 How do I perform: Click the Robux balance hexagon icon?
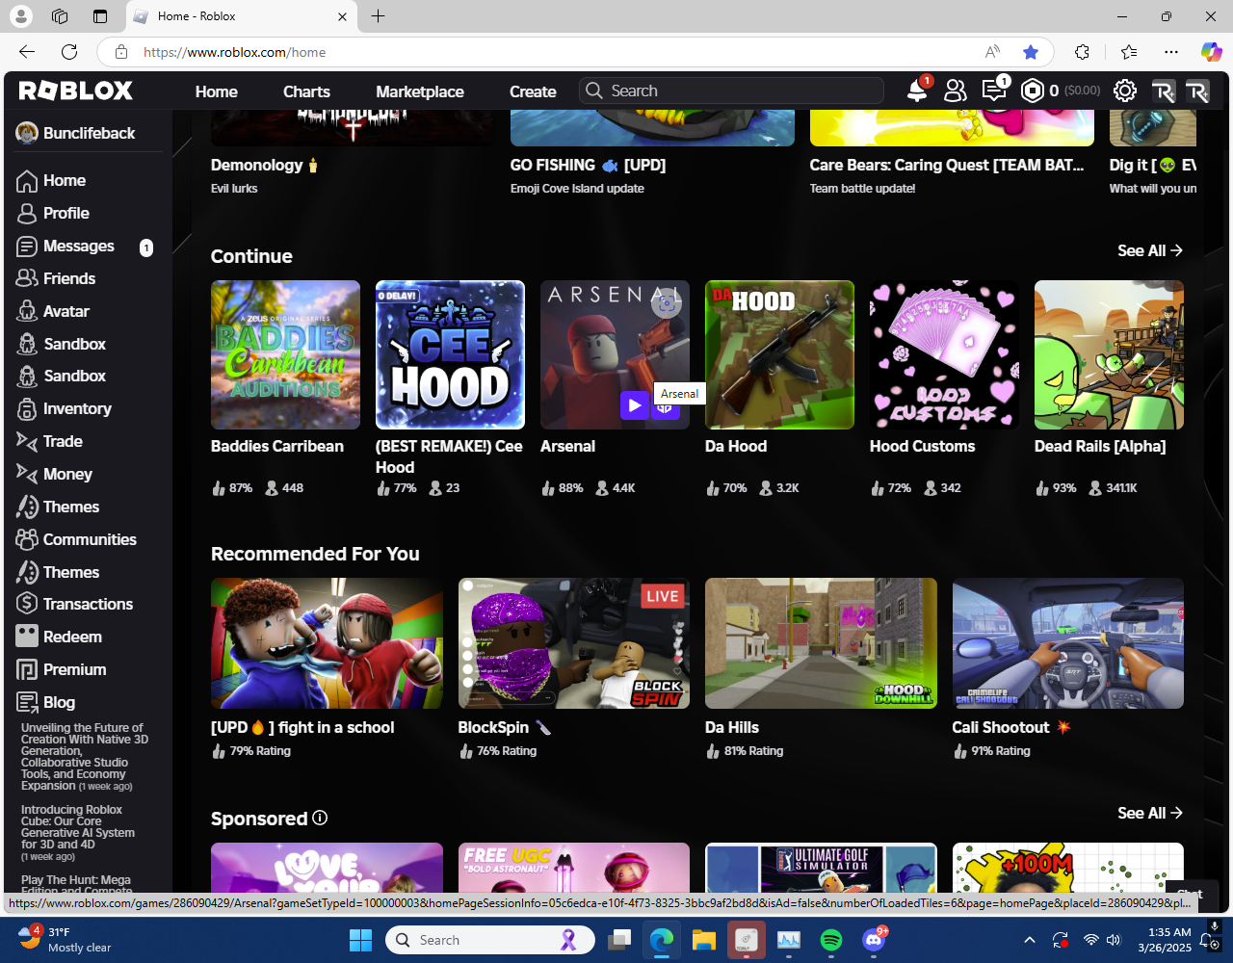1033,91
